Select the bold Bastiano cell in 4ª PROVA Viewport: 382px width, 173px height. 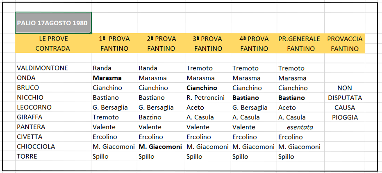point(254,98)
